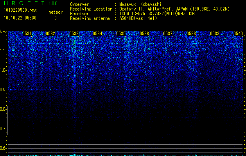Viewport: 246px width, 156px height.
Task: Click the meteor count value 0
Action: coord(56,18)
